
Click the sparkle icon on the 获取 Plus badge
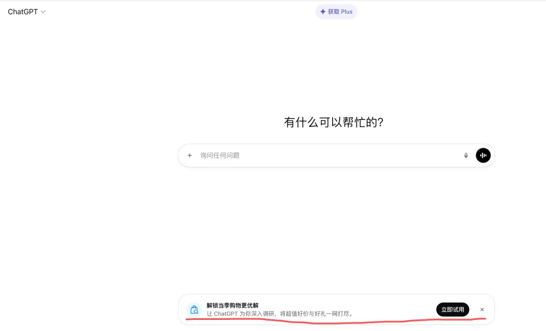pyautogui.click(x=323, y=11)
